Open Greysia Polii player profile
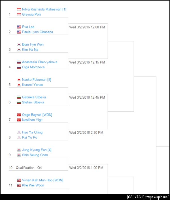Viewport: 170px width, 200px height. [x=31, y=14]
